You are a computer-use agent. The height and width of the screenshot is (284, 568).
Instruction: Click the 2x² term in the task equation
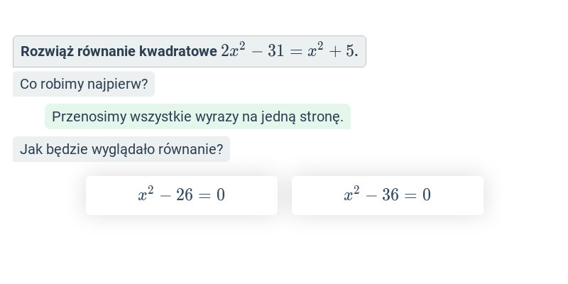coord(233,50)
